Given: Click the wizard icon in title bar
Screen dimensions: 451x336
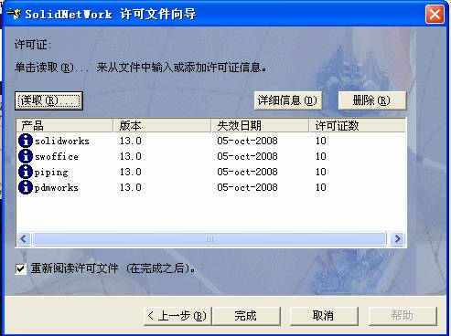Looking at the screenshot, I should pyautogui.click(x=14, y=14).
